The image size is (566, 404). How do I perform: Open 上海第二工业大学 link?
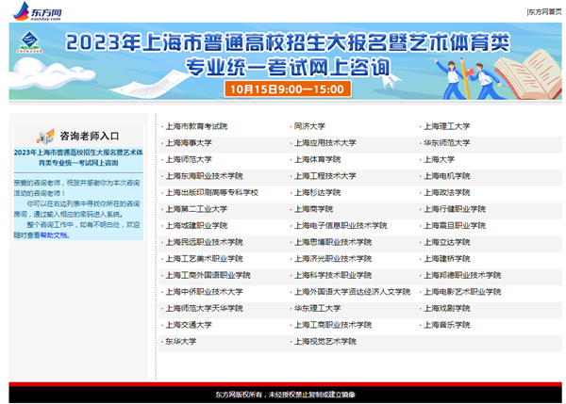click(x=196, y=209)
